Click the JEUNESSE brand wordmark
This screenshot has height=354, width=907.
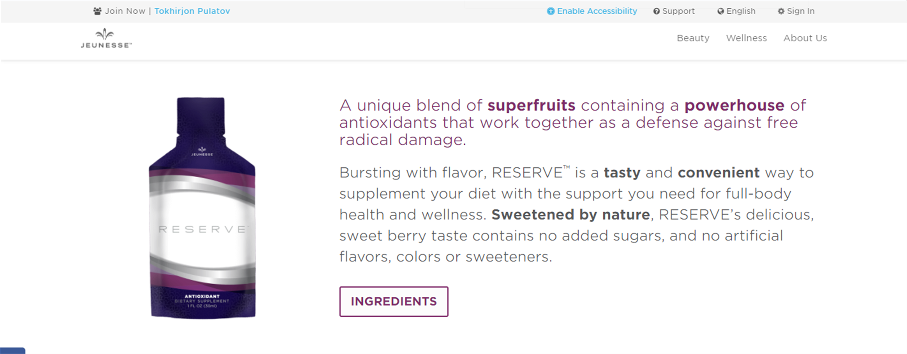point(106,45)
